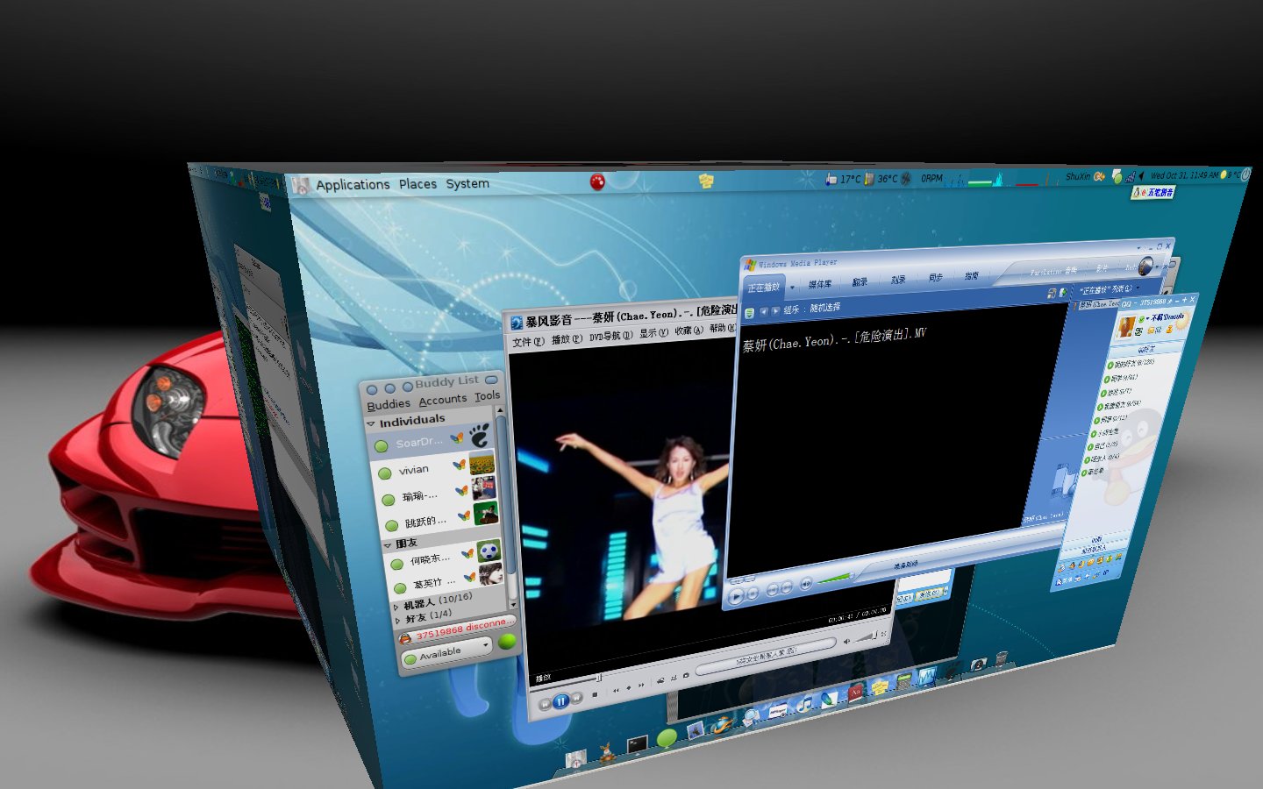Switch to 媒体库 tab in Media Player
The image size is (1263, 789).
(820, 284)
